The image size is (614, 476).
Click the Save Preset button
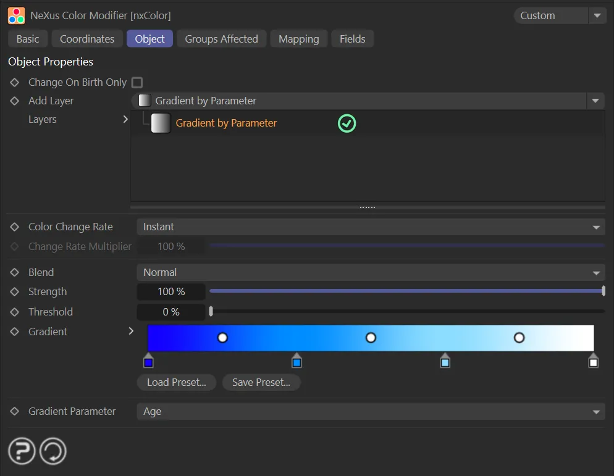261,382
